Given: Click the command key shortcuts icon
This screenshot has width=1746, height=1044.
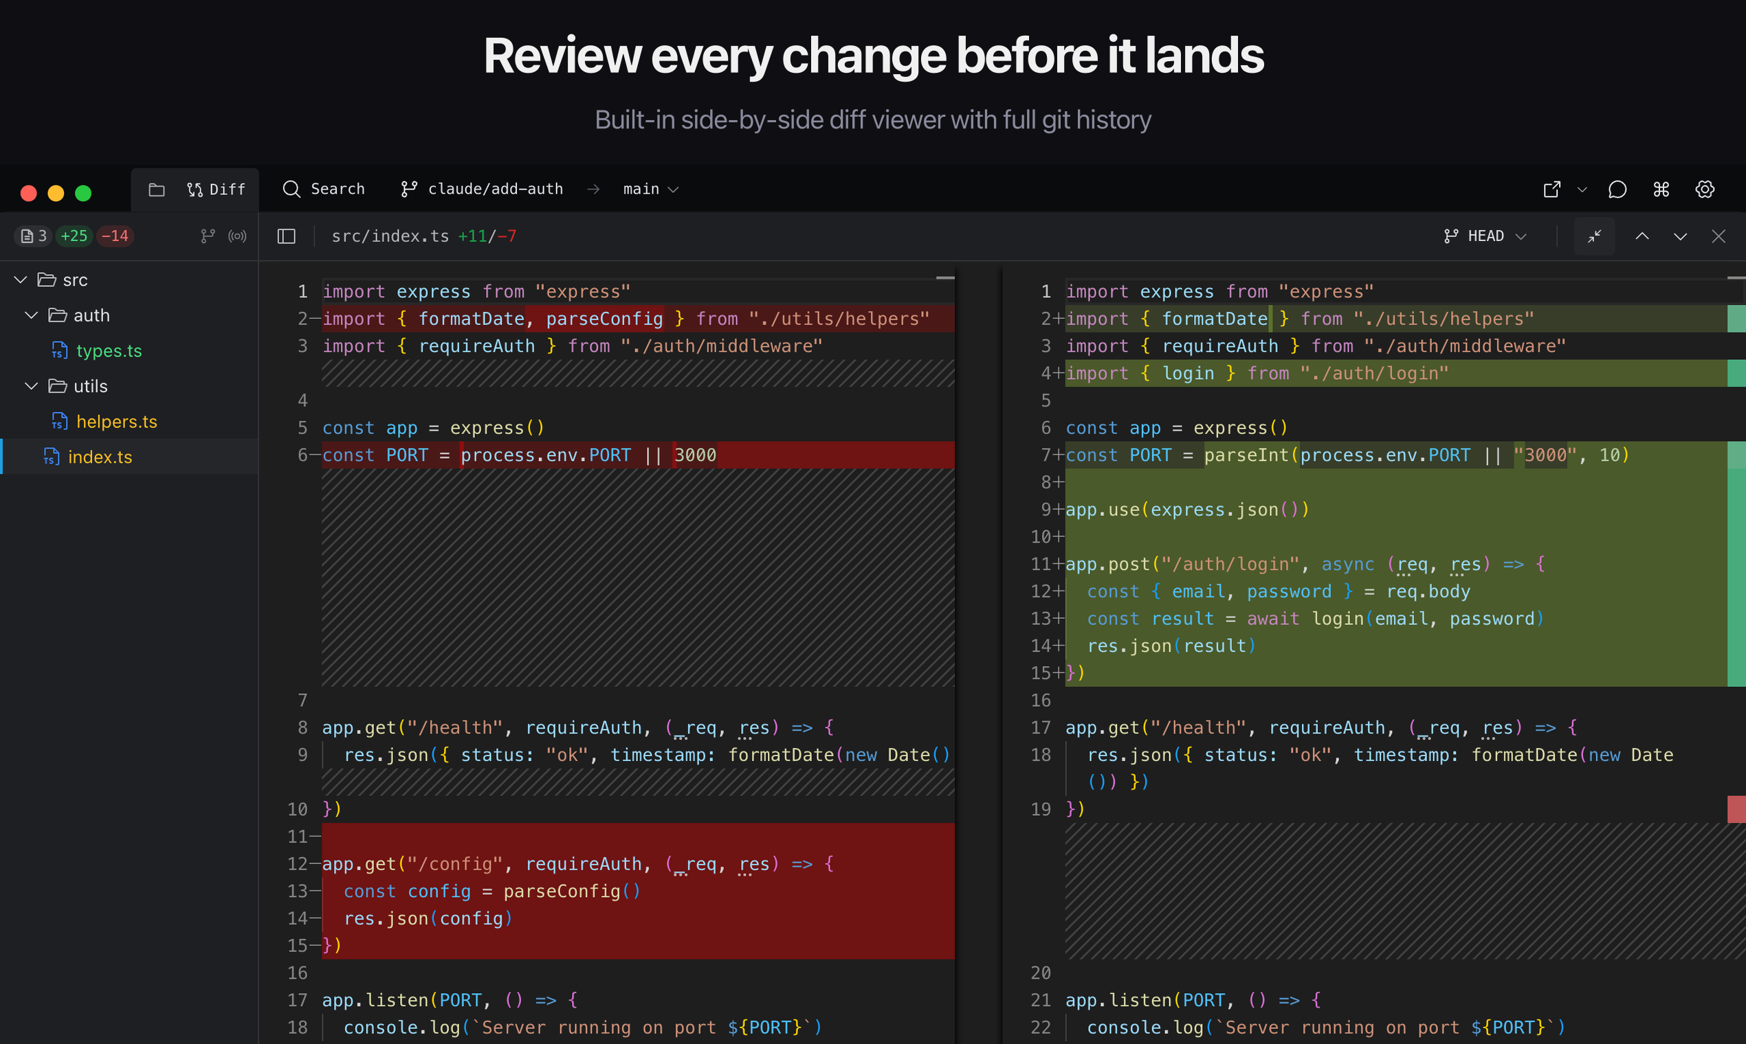Looking at the screenshot, I should [1661, 190].
